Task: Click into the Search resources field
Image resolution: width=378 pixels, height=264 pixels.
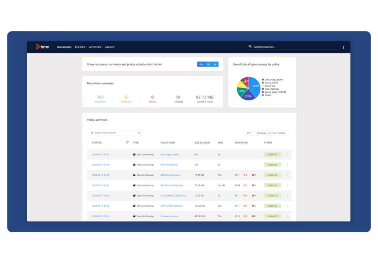Action: coord(295,47)
